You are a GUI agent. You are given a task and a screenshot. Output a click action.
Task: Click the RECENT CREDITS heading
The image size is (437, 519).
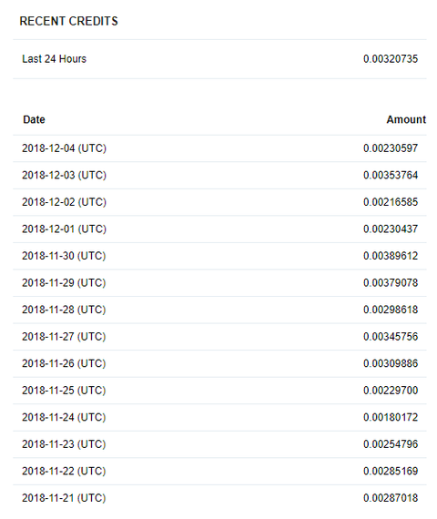click(x=68, y=21)
